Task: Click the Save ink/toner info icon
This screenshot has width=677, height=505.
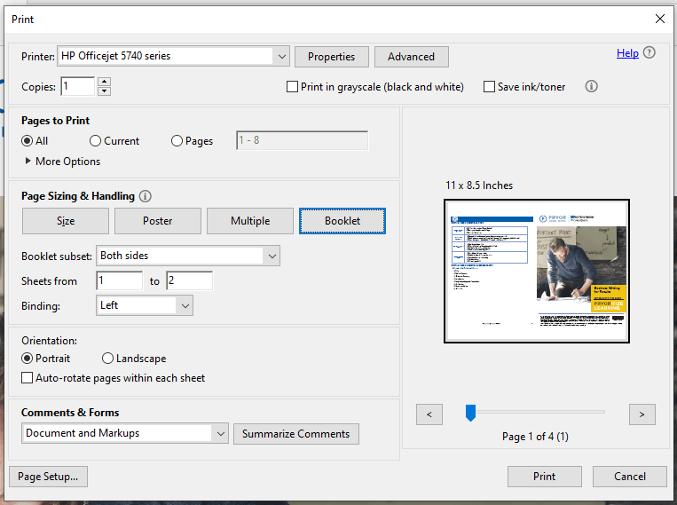Action: (x=591, y=87)
